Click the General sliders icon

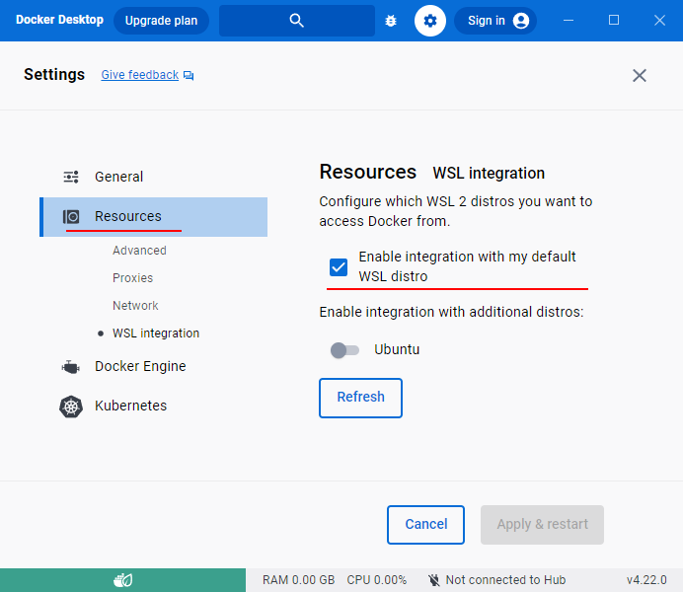pyautogui.click(x=71, y=177)
